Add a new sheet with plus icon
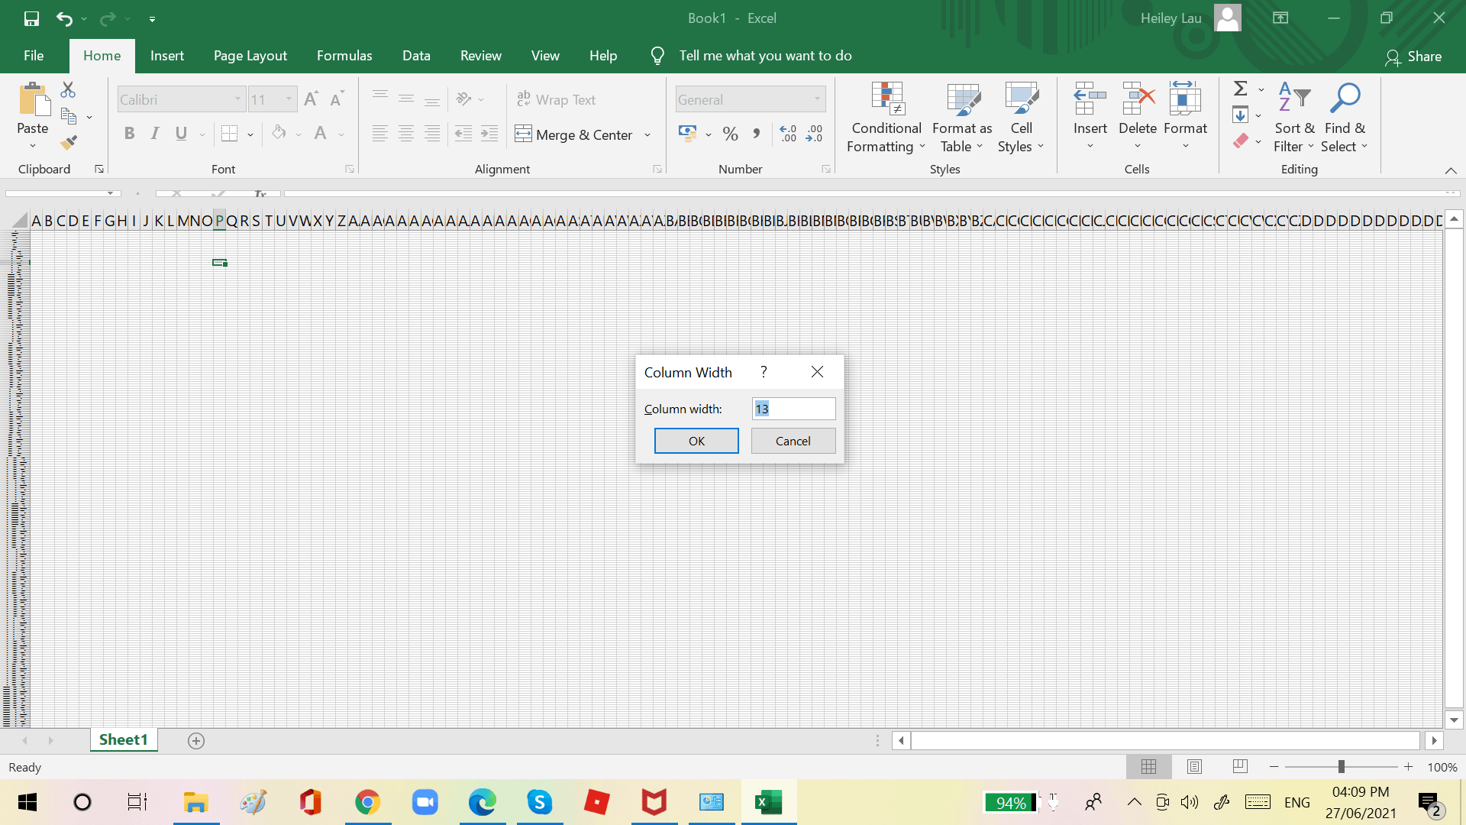The image size is (1466, 825). 196,740
